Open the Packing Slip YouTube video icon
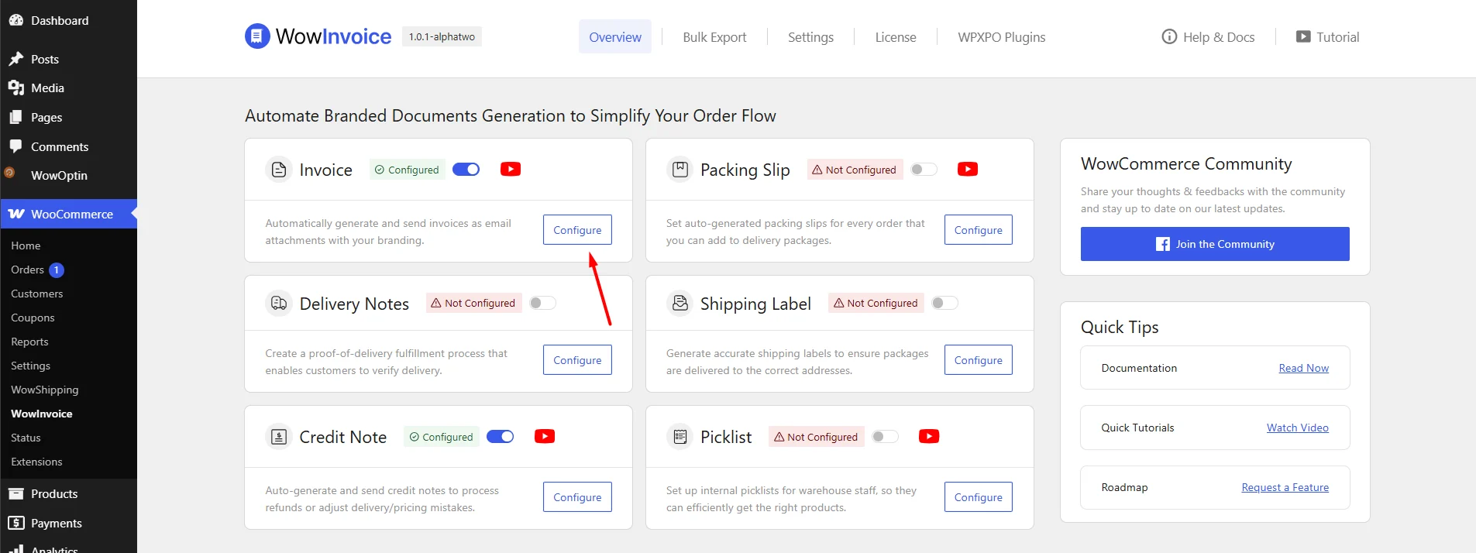Screen dimensions: 1476x553 coord(968,169)
